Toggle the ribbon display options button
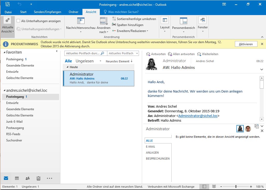266x190 pixels. (x=224, y=4)
